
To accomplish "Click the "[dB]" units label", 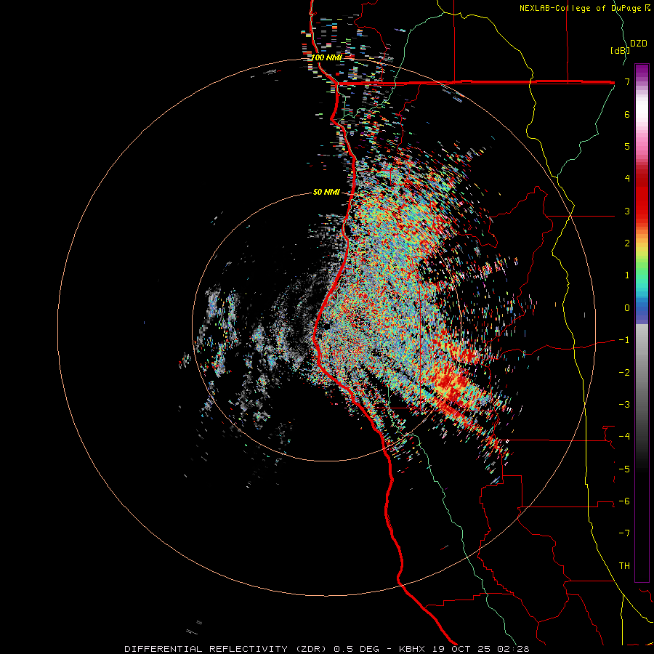I will (620, 50).
